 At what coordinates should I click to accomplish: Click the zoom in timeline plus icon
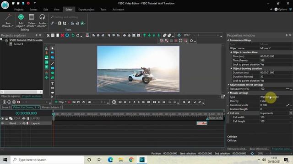[5, 102]
